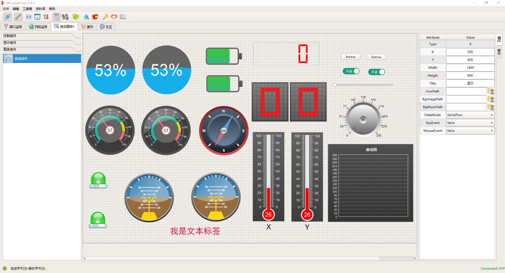Click the calculator icon in the toolbar
Image resolution: width=505 pixels, height=273 pixels.
click(57, 17)
